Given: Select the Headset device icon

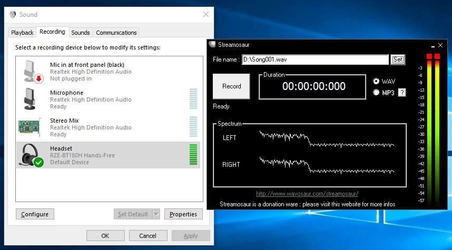Looking at the screenshot, I should point(31,155).
